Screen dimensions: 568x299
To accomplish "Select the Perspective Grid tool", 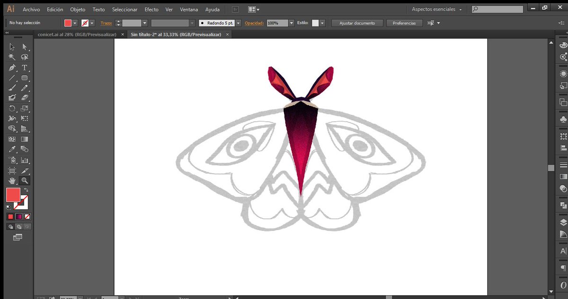I will tap(25, 128).
